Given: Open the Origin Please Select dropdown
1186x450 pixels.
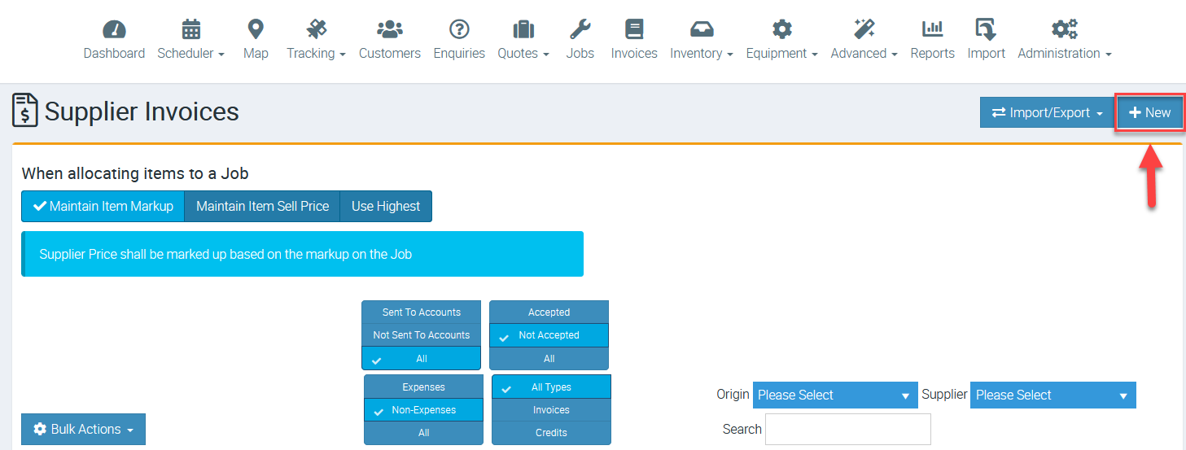Looking at the screenshot, I should [834, 395].
